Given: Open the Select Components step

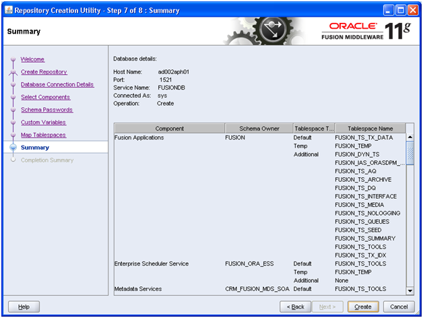Looking at the screenshot, I should pyautogui.click(x=45, y=97).
